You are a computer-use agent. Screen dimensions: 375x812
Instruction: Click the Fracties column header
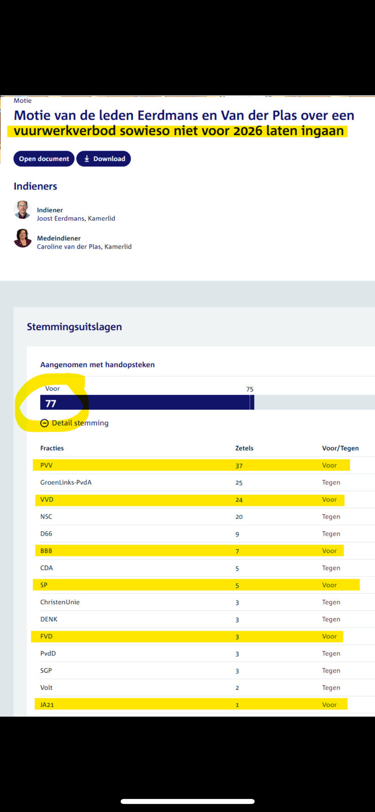tap(52, 448)
